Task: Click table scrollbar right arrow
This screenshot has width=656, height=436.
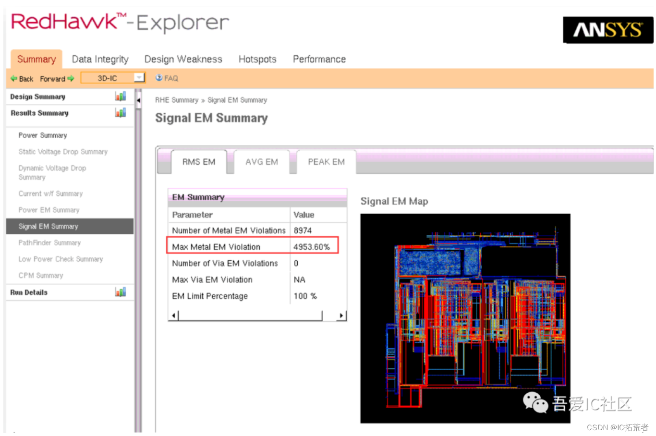Action: [341, 315]
